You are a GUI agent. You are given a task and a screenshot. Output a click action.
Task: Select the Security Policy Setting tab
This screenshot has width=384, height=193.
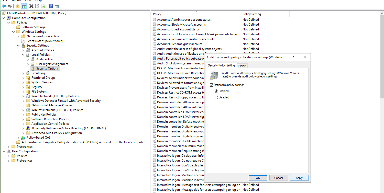coord(221,65)
